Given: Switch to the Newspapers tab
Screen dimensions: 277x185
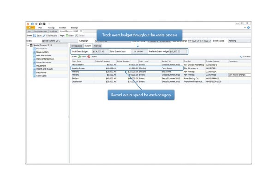Looking at the screenshot, I should [x=77, y=46].
